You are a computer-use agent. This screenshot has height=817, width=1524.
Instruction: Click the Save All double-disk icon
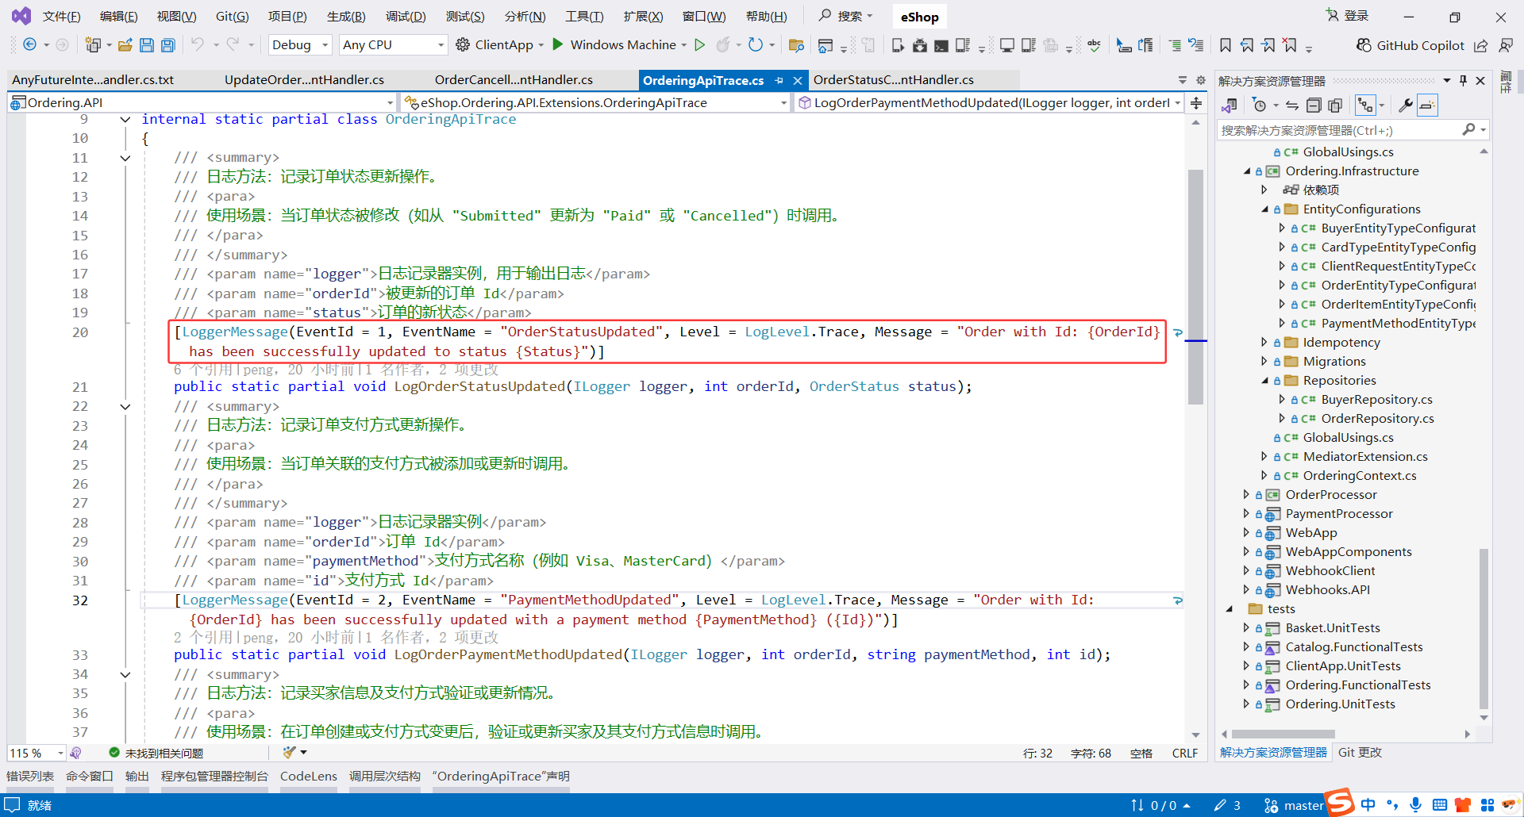(x=168, y=45)
